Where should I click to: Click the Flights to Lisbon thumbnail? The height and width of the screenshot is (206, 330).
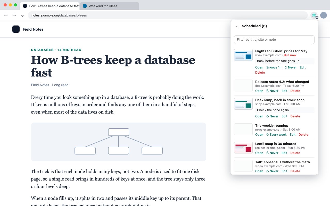click(x=243, y=55)
